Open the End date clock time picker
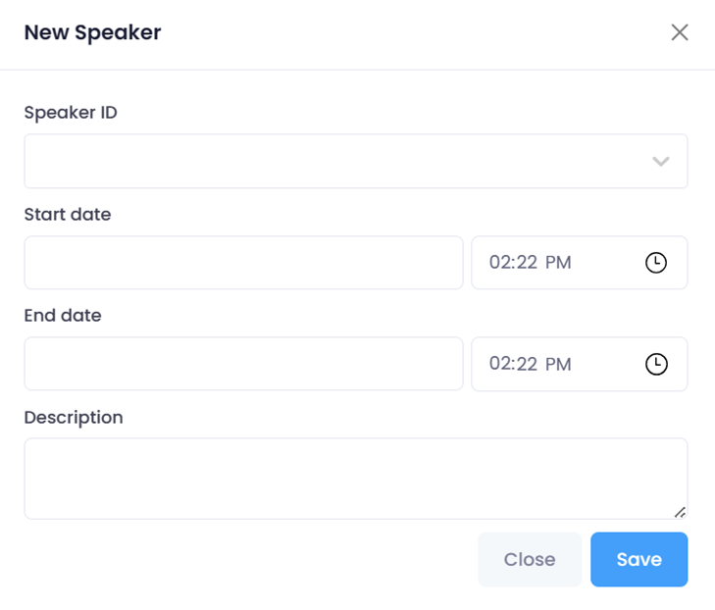This screenshot has height=610, width=715. pyautogui.click(x=655, y=364)
